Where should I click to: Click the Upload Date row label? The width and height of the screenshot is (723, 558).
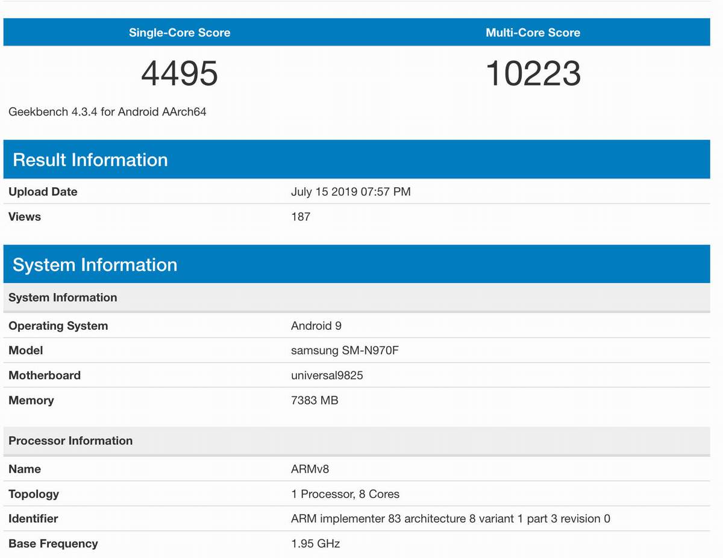(43, 192)
